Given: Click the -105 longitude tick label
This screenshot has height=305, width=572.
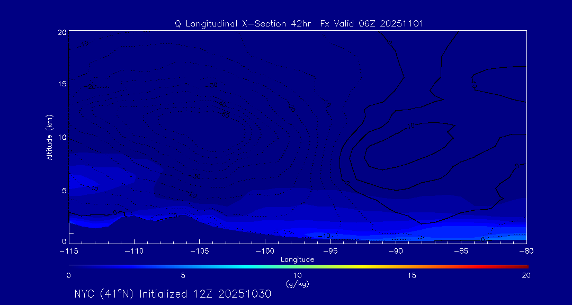Looking at the screenshot, I should [199, 252].
